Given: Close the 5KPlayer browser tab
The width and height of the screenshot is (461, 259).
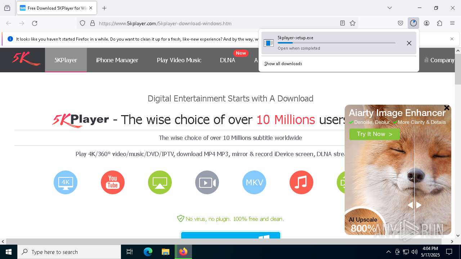Looking at the screenshot, I should click(x=91, y=8).
